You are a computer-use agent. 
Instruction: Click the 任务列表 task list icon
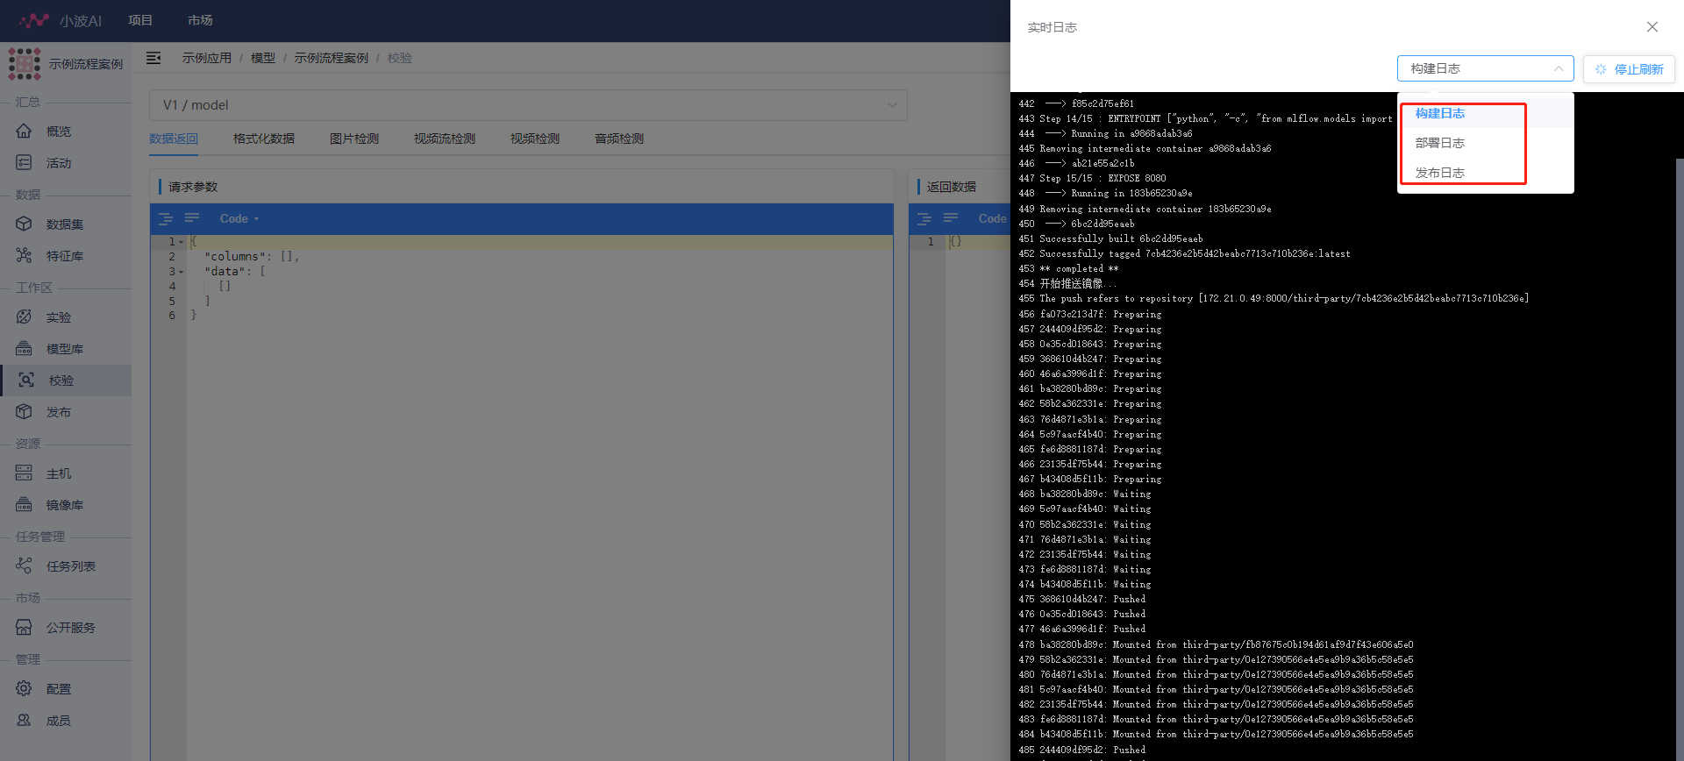click(x=24, y=565)
